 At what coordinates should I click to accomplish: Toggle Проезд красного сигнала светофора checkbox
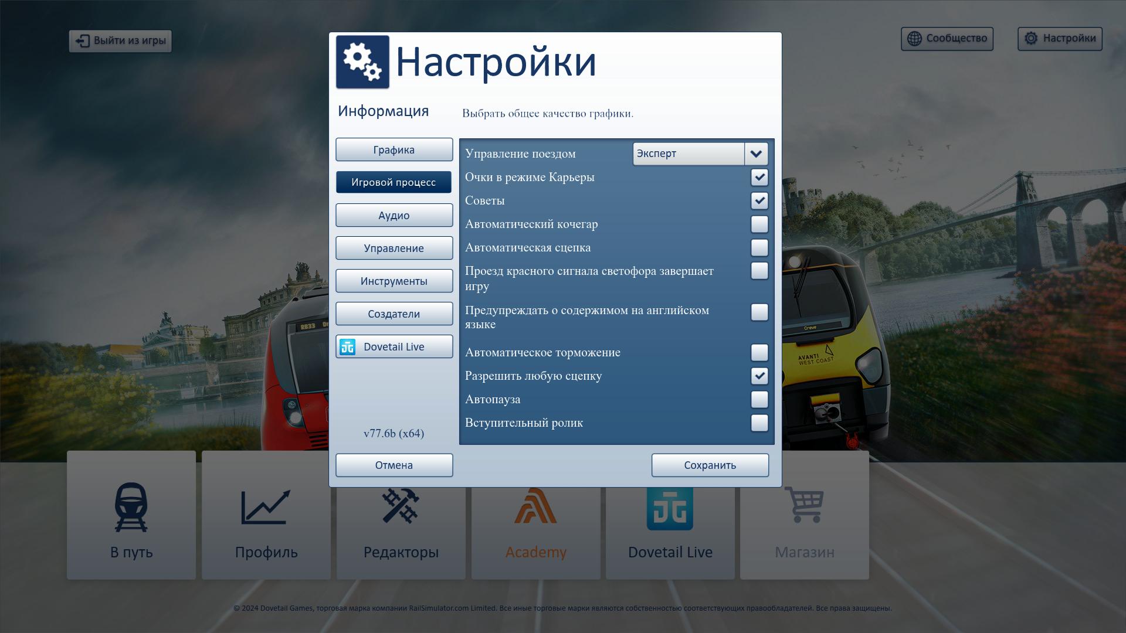pyautogui.click(x=759, y=271)
